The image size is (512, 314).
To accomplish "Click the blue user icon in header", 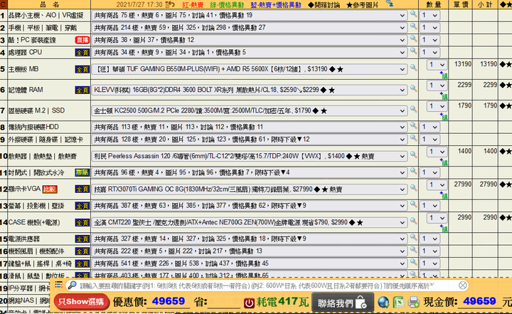I will click(x=389, y=4).
